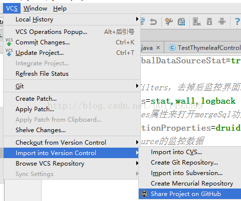Open Browse VCS Repository submenu
The image size is (241, 201).
[72, 164]
